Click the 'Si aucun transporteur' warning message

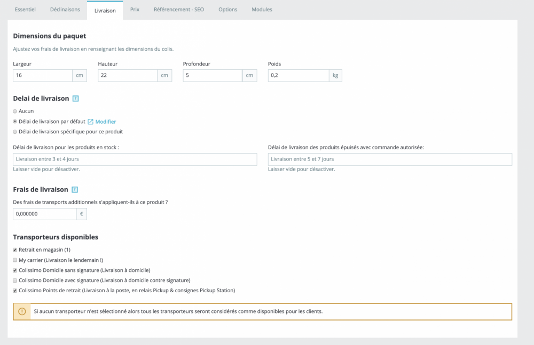click(x=178, y=311)
